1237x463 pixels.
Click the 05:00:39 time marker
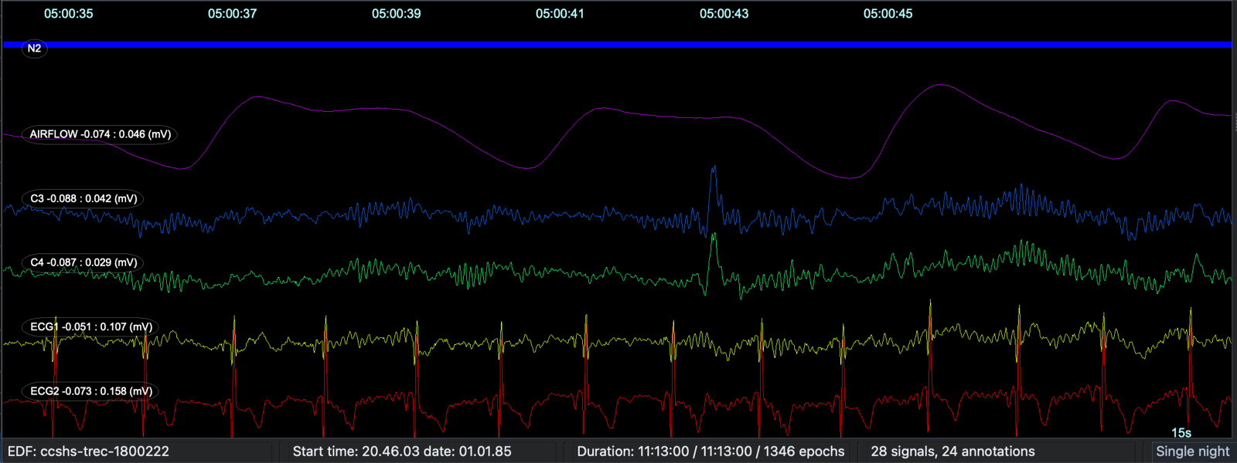(396, 14)
